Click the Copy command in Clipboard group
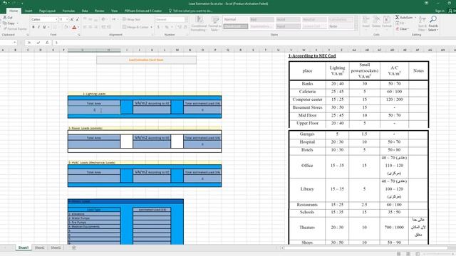The width and height of the screenshot is (456, 256). point(9,23)
